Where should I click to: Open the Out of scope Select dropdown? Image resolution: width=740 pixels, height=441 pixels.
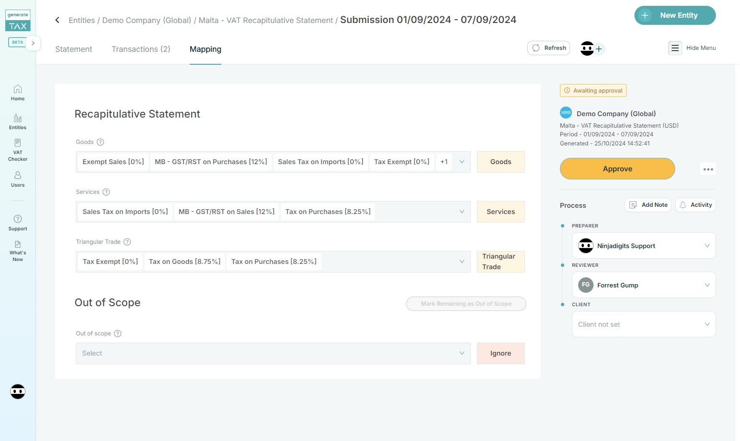pos(273,353)
